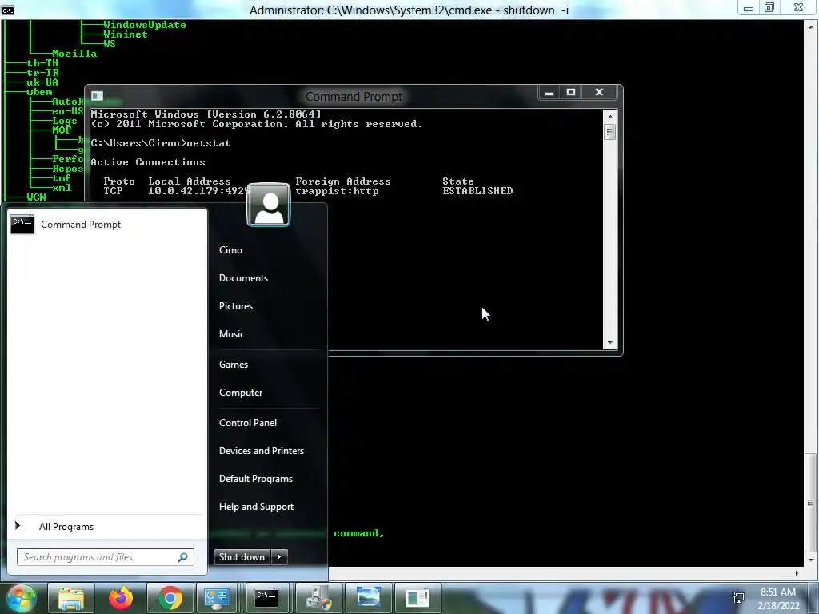Click the network tray icon

738,598
